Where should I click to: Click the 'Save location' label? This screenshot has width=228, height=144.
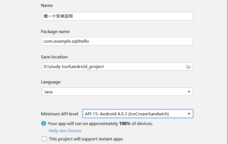[x=54, y=57]
